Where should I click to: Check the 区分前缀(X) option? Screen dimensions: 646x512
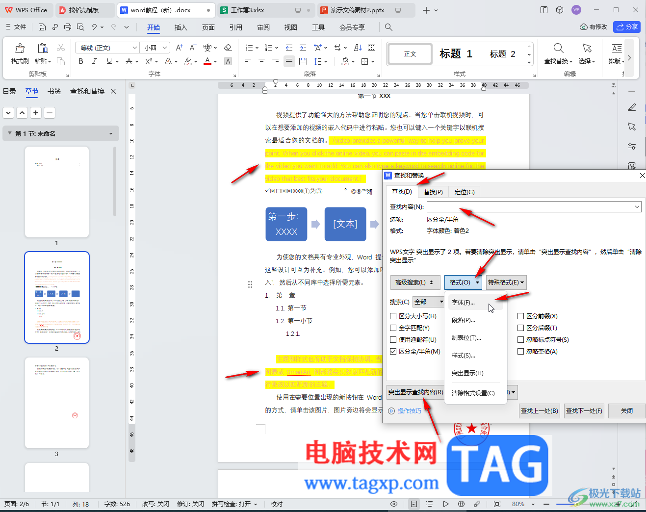point(521,316)
